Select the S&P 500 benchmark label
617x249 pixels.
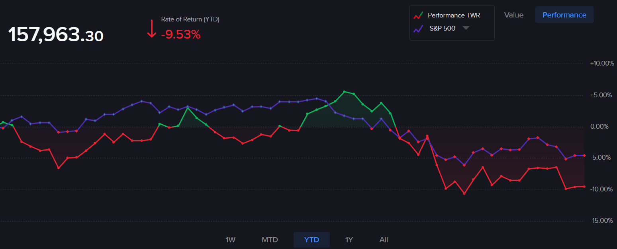click(442, 29)
